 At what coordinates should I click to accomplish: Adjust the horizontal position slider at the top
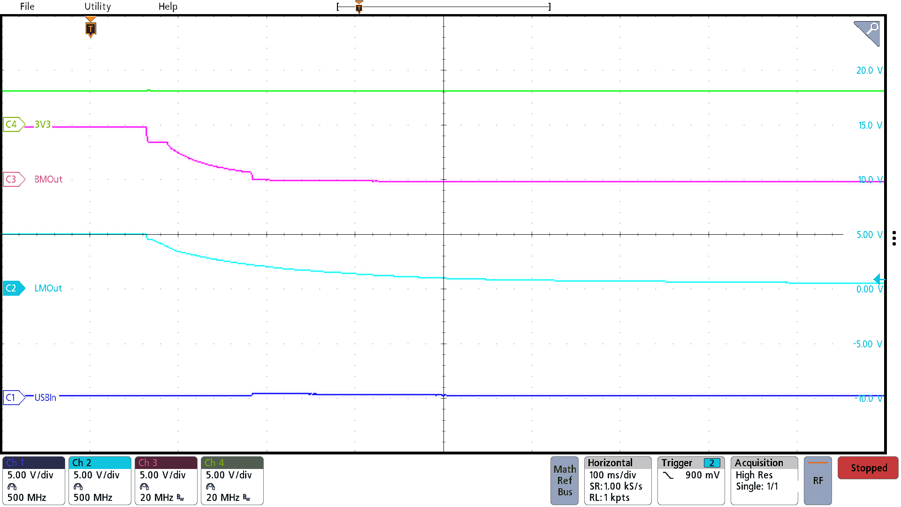click(359, 7)
